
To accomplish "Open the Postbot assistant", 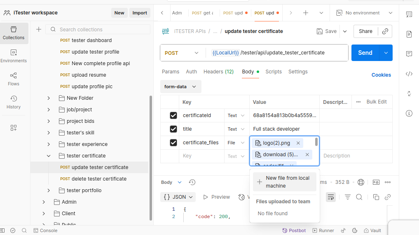I will [x=294, y=230].
